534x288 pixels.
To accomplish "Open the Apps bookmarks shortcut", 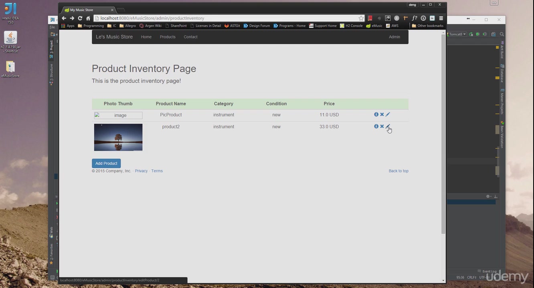I will [x=68, y=26].
